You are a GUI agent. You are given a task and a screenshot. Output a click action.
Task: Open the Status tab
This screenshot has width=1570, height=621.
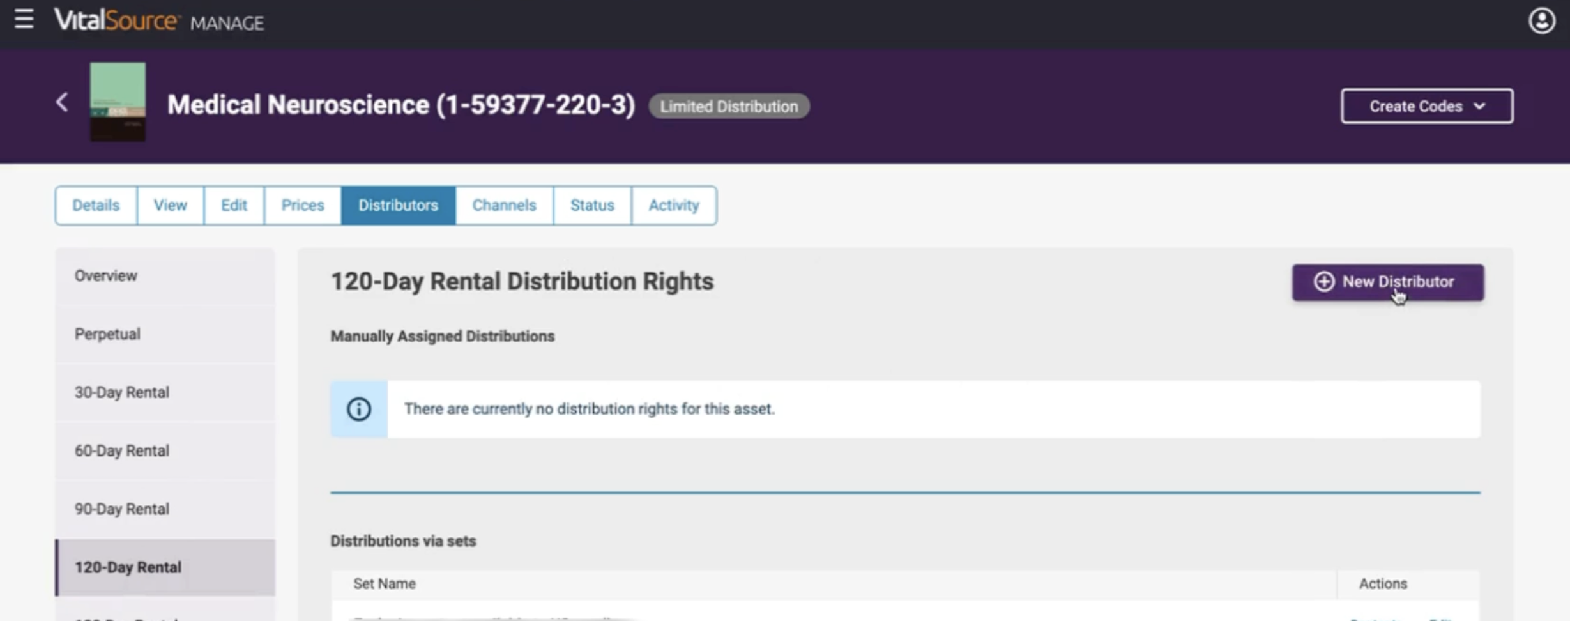(x=592, y=206)
